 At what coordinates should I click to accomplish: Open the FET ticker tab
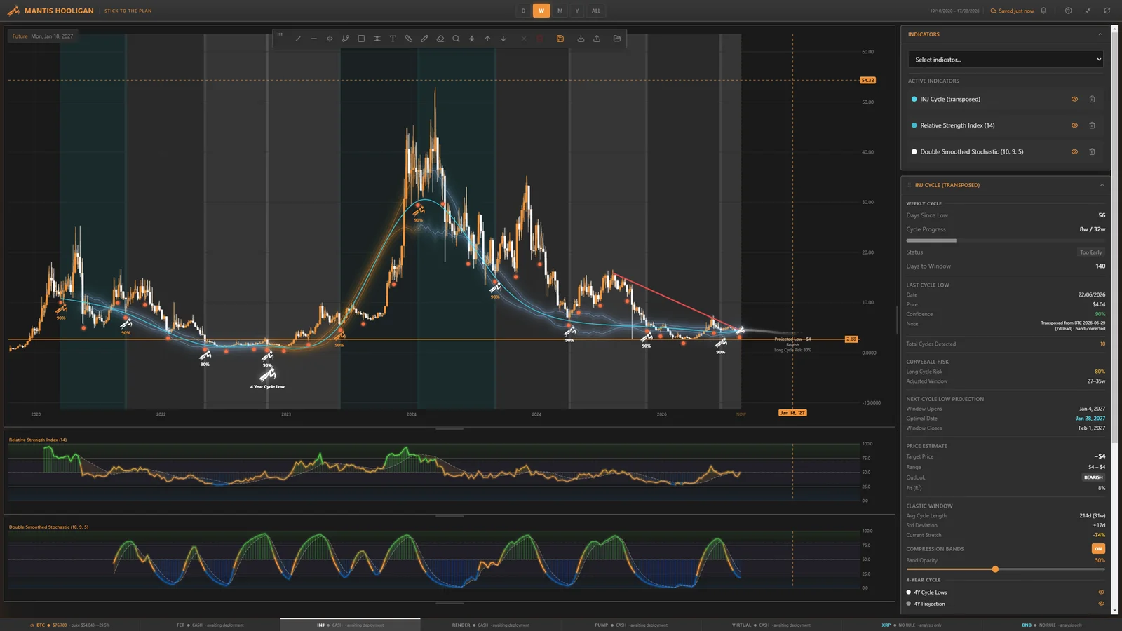tap(210, 625)
